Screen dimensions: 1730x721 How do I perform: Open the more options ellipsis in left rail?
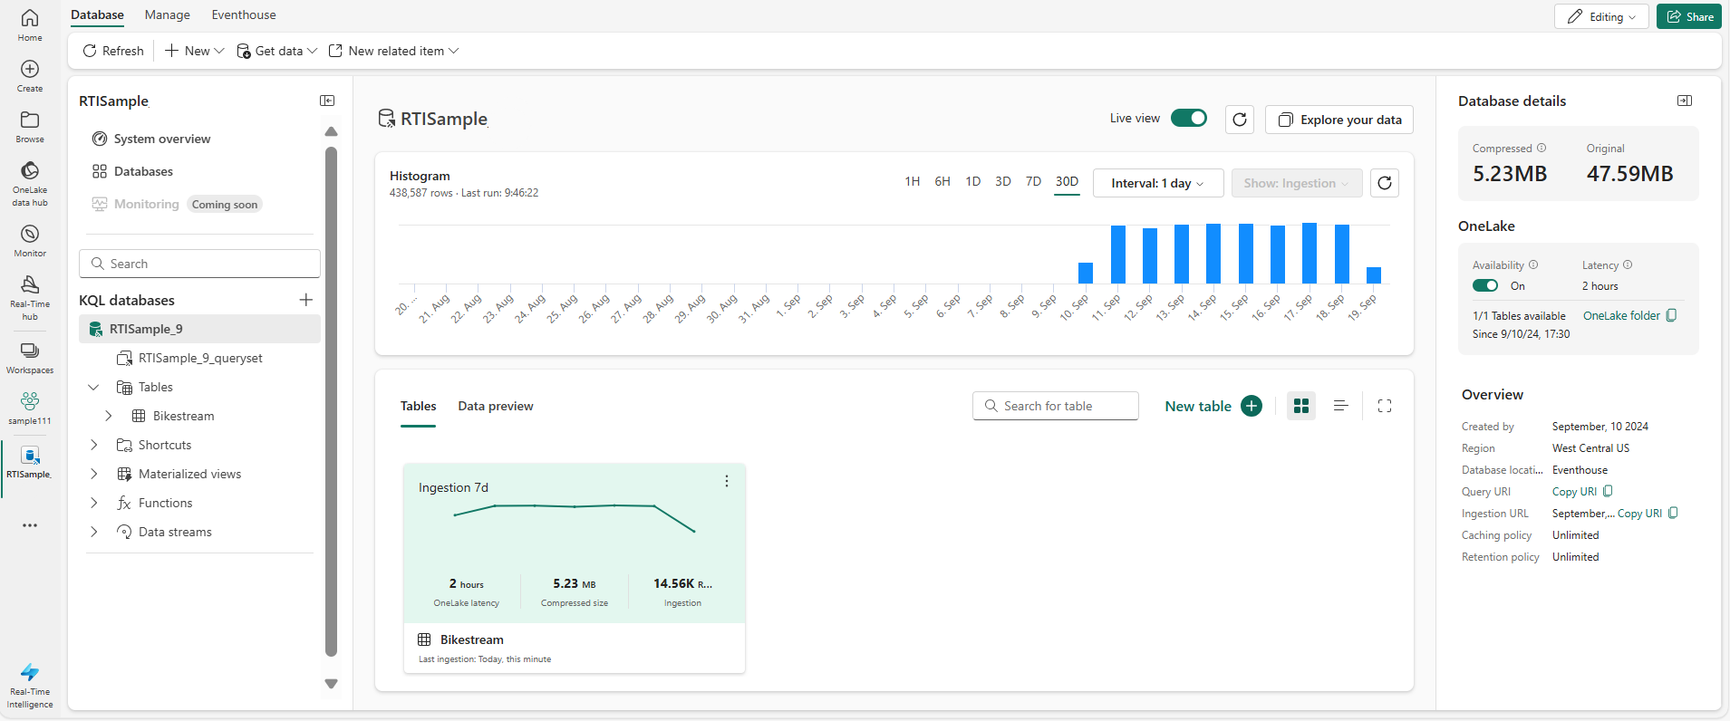pos(30,525)
